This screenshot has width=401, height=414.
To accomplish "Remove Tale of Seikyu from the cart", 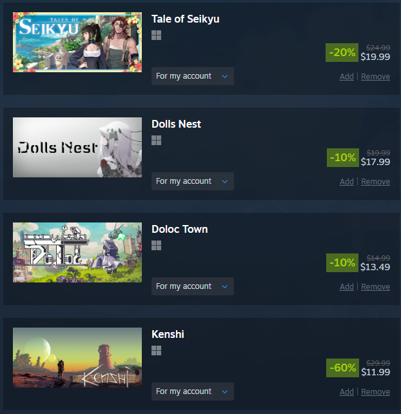I will [x=375, y=77].
